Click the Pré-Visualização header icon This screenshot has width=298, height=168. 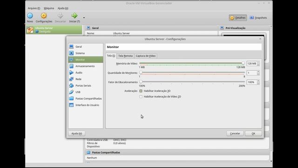(222, 28)
